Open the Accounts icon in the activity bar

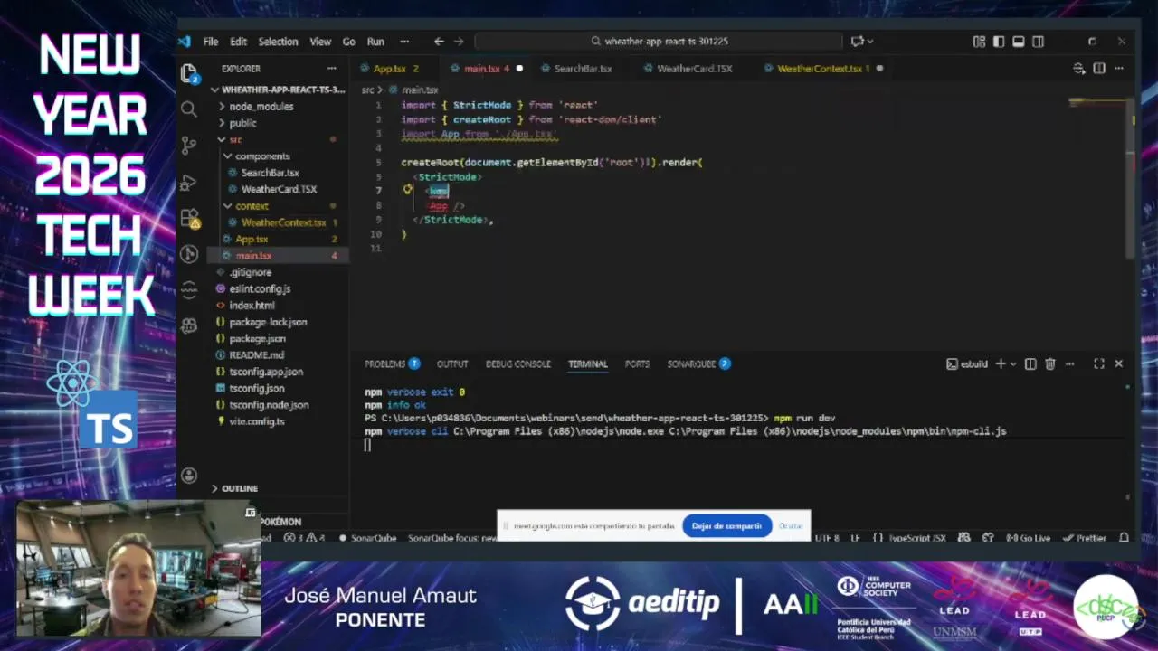pyautogui.click(x=189, y=476)
